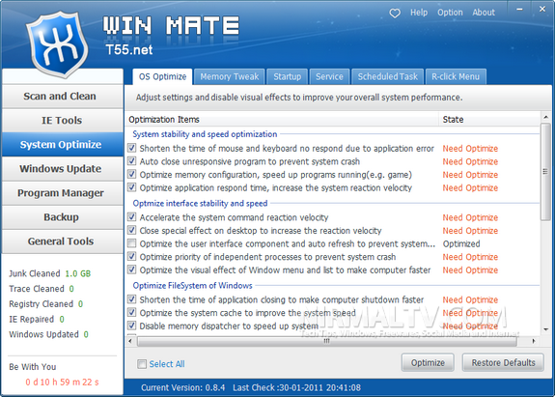Open the Option menu

point(450,13)
